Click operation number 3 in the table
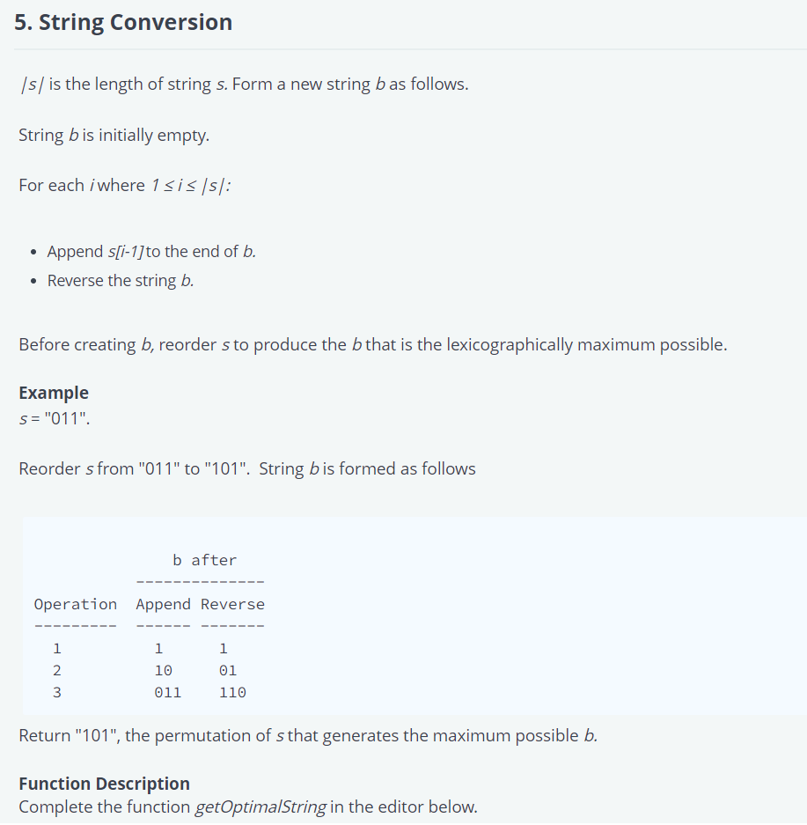The width and height of the screenshot is (807, 825). coord(57,692)
